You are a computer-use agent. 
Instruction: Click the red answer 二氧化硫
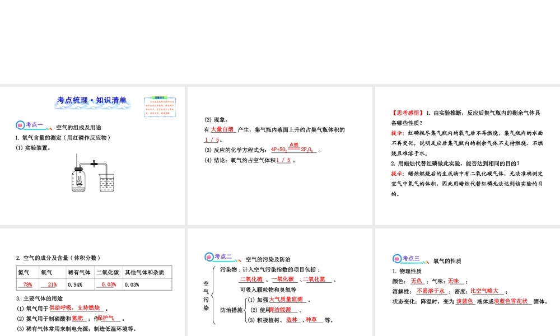[x=251, y=279]
